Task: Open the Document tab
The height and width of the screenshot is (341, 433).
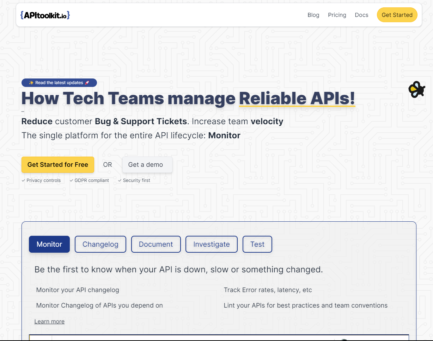Action: coord(156,244)
